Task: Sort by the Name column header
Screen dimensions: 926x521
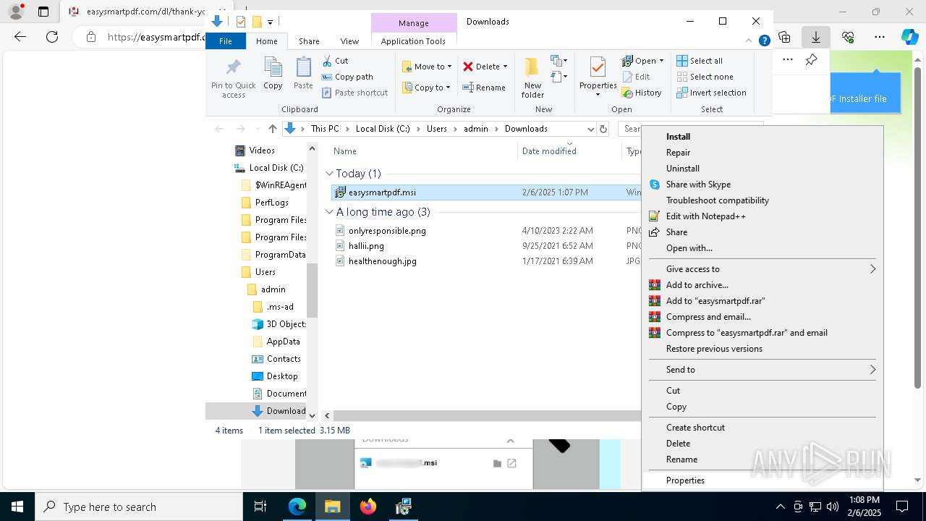Action: [x=345, y=151]
